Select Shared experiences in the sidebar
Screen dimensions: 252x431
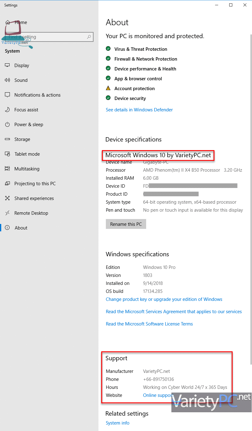point(49,198)
